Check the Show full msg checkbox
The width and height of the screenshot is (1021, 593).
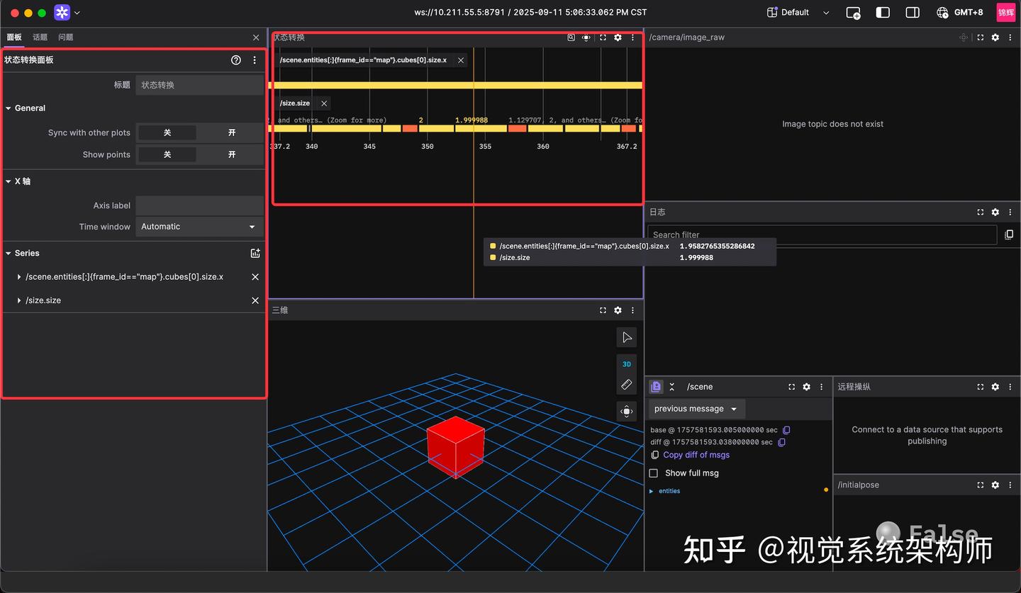click(653, 473)
